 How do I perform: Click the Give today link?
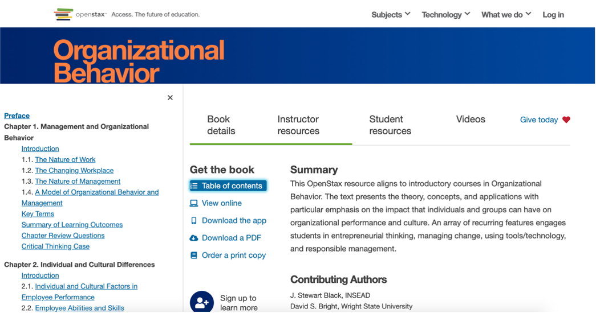[x=538, y=120]
